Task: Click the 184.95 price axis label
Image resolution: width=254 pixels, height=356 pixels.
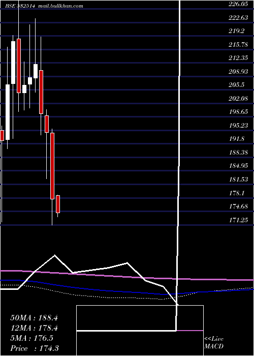Action: pos(238,166)
